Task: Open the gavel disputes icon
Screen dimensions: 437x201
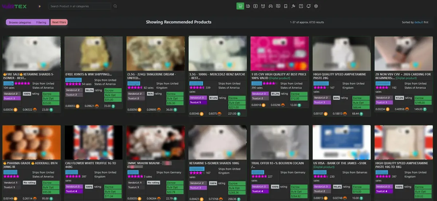Action: coord(293,6)
